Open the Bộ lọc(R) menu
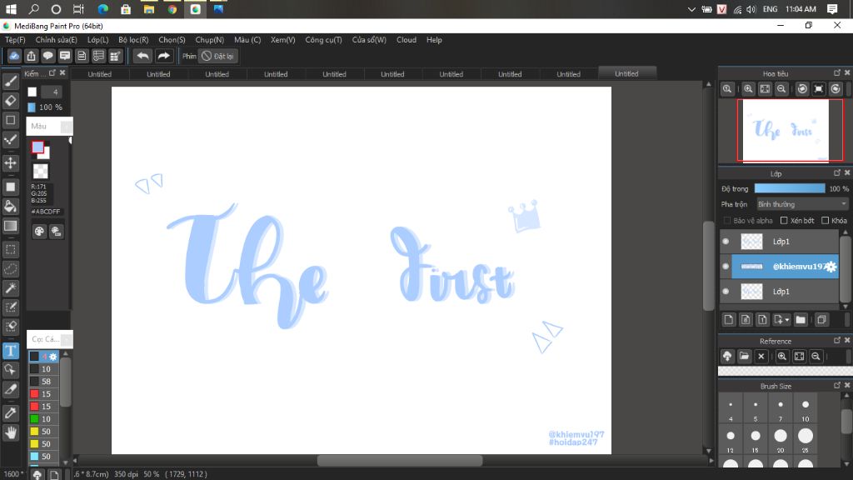The image size is (853, 480). (x=133, y=40)
